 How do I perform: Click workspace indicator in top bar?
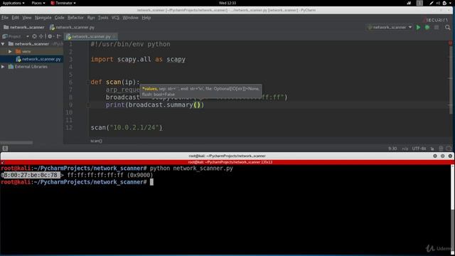tap(419, 3)
